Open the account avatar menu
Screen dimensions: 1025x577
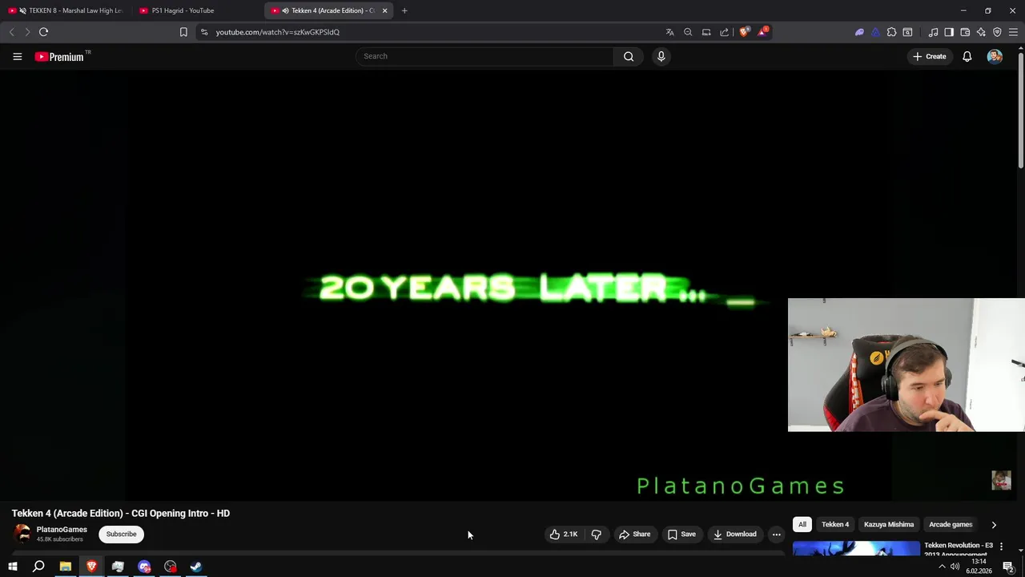point(995,56)
